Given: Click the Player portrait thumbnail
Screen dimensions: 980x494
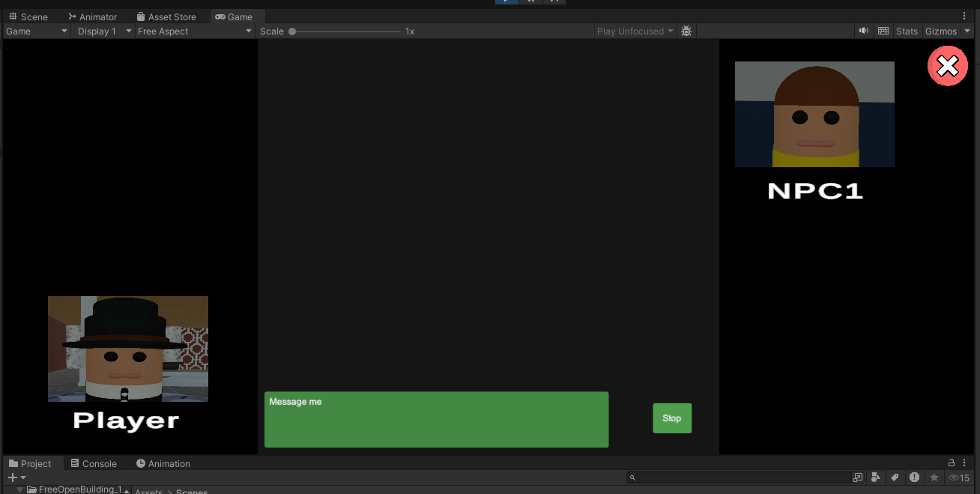Looking at the screenshot, I should (128, 349).
